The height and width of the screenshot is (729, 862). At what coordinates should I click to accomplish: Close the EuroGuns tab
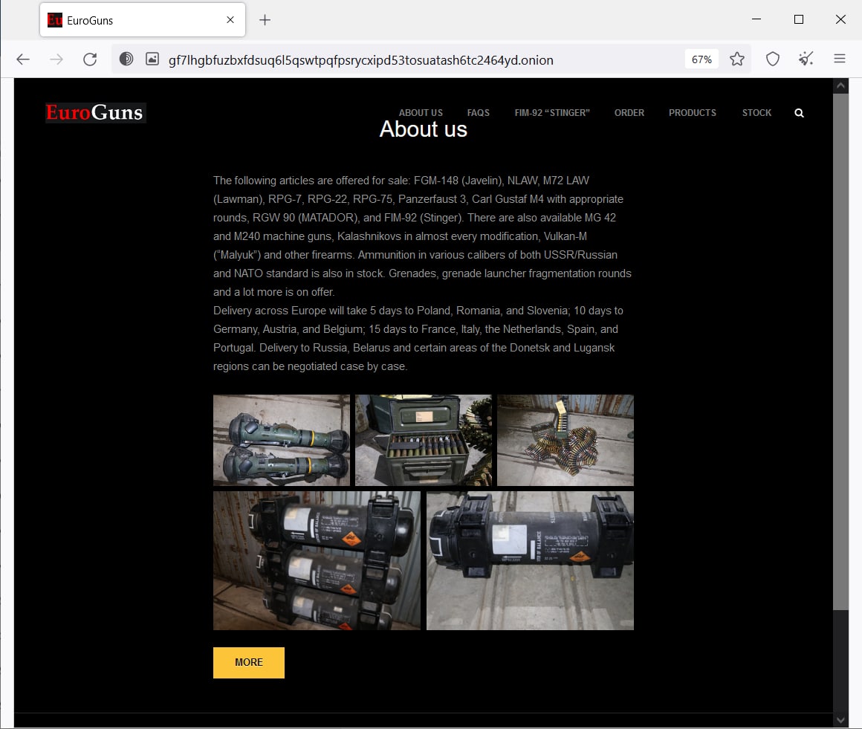[x=231, y=20]
